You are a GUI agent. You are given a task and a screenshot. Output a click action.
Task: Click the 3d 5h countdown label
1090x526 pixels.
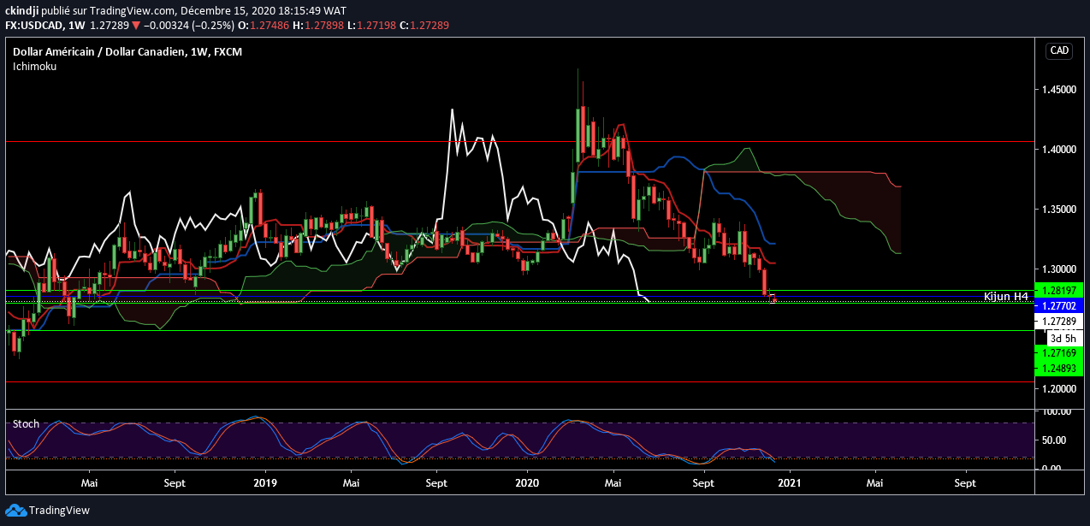tap(1065, 338)
